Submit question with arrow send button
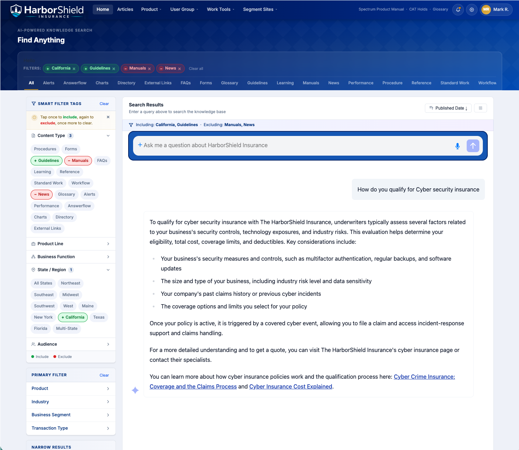The width and height of the screenshot is (519, 450). pyautogui.click(x=473, y=146)
